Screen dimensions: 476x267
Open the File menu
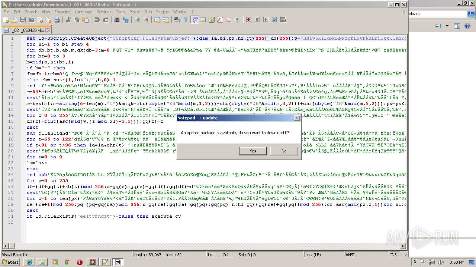(6, 12)
